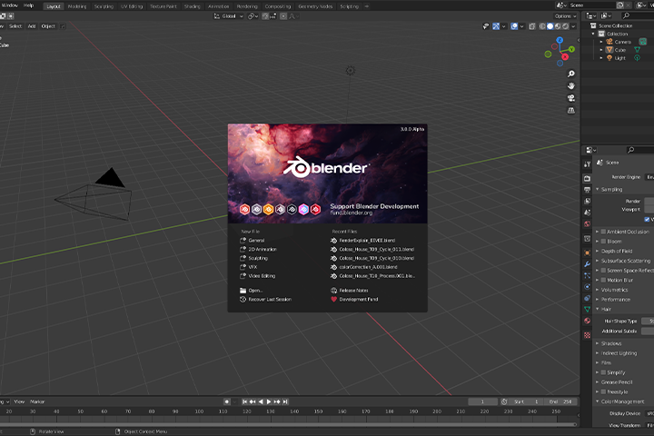Click the Z axis on navigation gizmo
The image size is (654, 436).
(x=560, y=40)
